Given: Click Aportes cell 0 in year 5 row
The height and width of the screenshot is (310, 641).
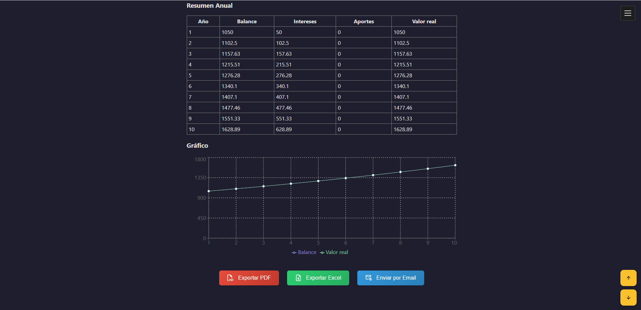Looking at the screenshot, I should (364, 75).
